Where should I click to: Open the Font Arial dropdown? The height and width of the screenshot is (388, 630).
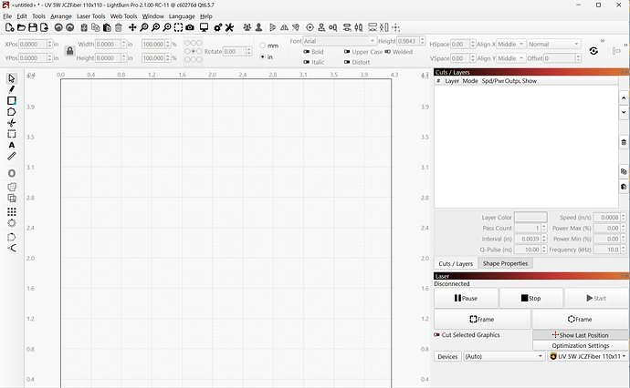pos(340,41)
